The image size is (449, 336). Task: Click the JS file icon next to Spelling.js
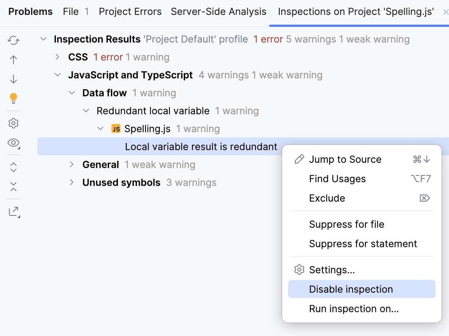coord(116,128)
